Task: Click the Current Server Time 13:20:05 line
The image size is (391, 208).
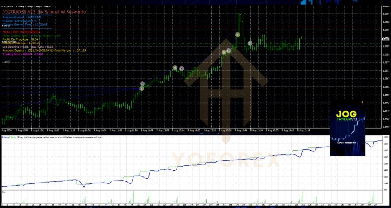Action: 25,25
